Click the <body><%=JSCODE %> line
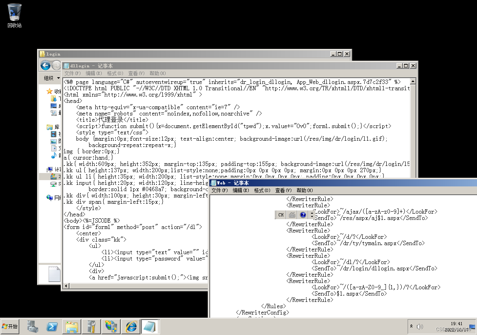 (92, 221)
